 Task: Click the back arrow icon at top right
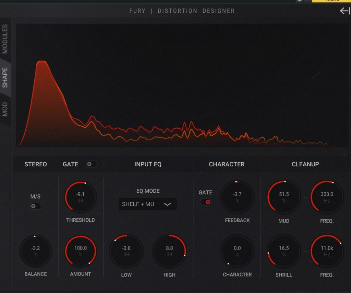coord(344,11)
